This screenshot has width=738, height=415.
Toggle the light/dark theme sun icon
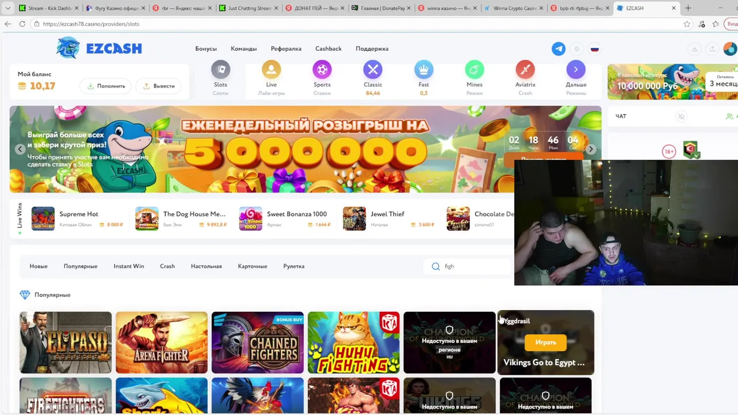(577, 49)
